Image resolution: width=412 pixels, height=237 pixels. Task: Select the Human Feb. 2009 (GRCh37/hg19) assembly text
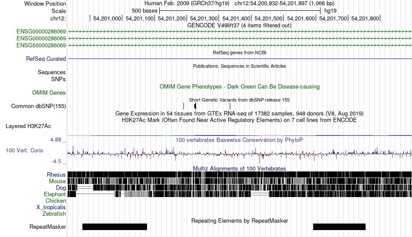[x=187, y=3]
